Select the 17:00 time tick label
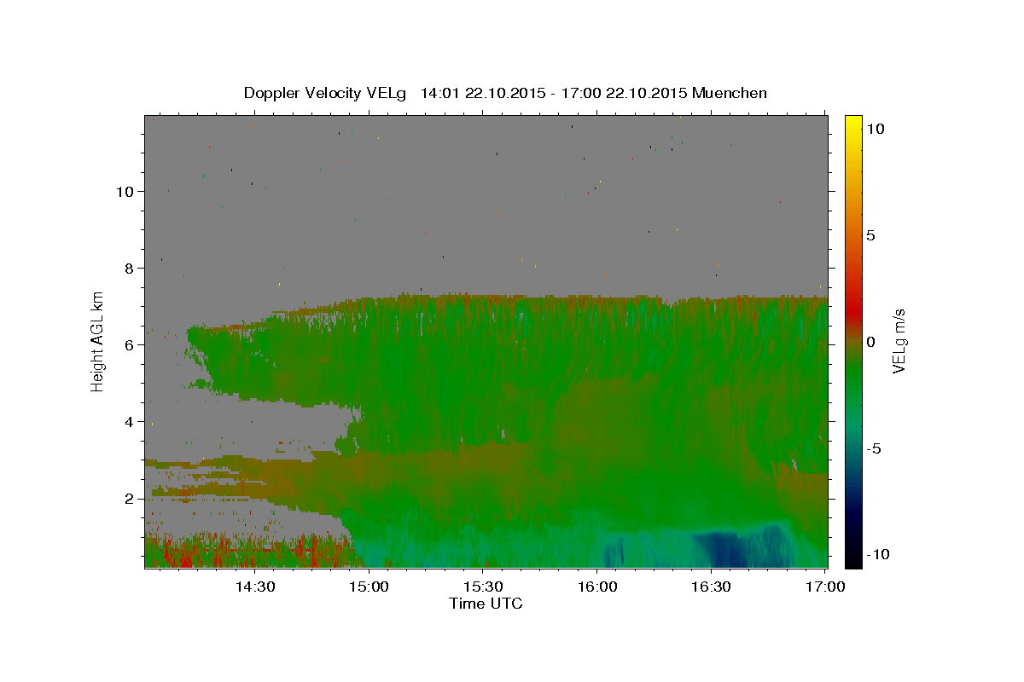Viewport: 1024px width, 682px height. click(x=824, y=587)
